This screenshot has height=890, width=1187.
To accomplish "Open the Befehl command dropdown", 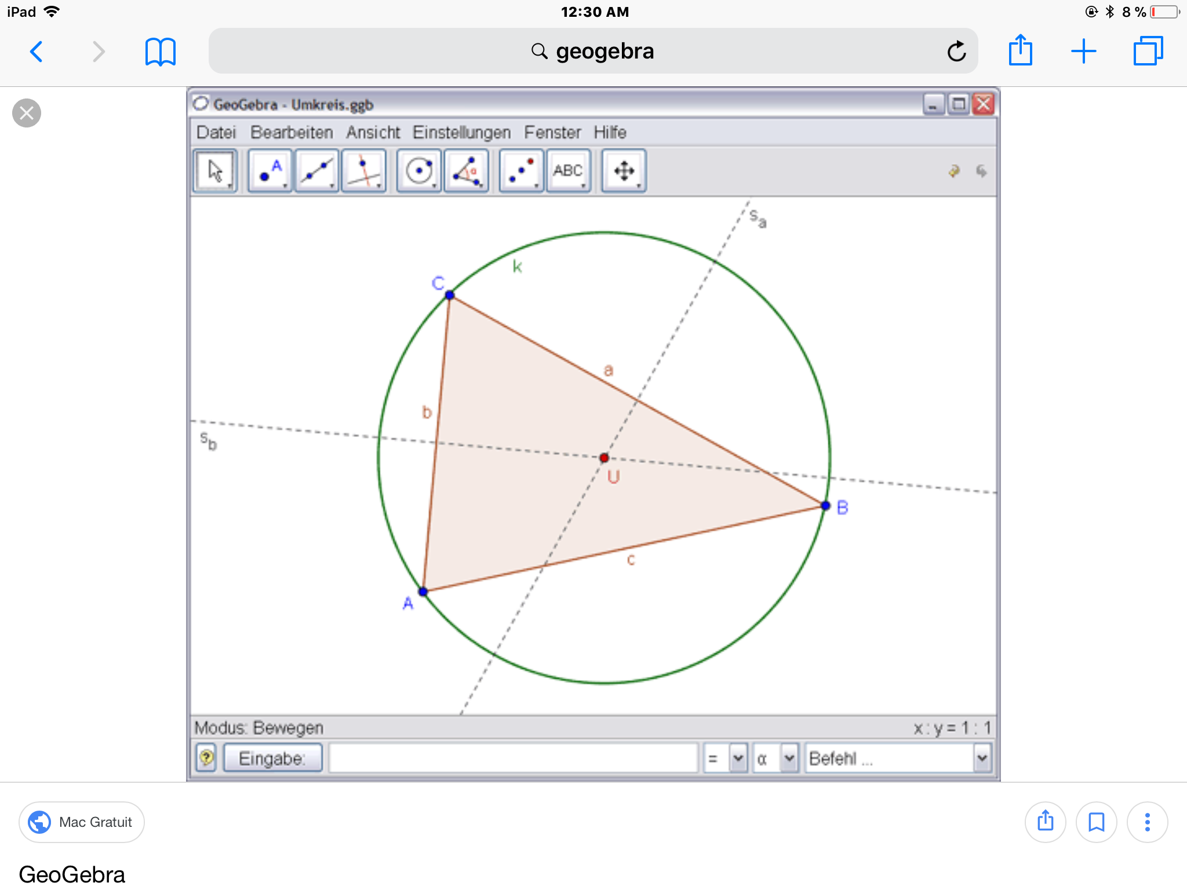I will coord(982,758).
